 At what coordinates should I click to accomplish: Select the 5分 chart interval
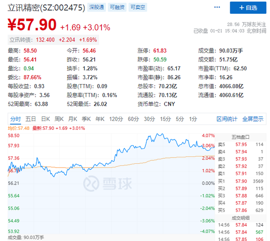(180, 119)
